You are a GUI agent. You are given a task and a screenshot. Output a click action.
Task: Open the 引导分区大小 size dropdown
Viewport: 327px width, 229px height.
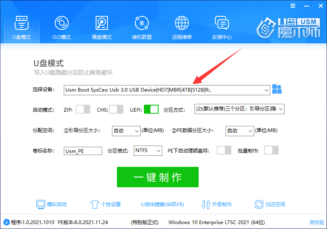point(126,131)
